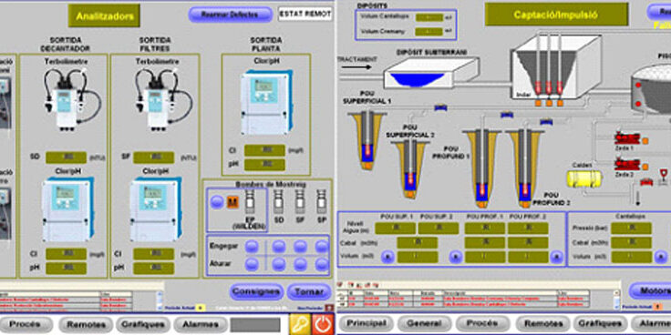Click the orange M manual mode icon
The height and width of the screenshot is (335, 671).
click(232, 202)
